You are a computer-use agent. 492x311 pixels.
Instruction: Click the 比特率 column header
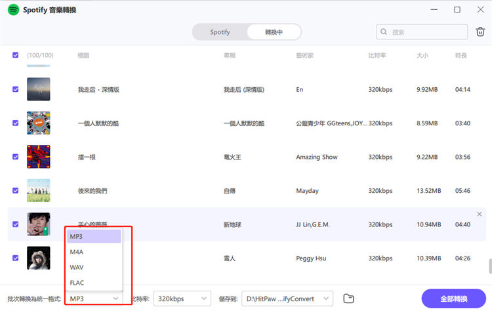click(377, 56)
